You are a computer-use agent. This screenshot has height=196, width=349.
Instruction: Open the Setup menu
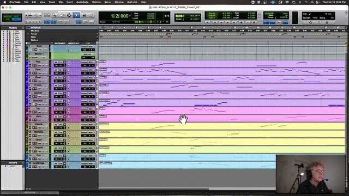pos(108,2)
